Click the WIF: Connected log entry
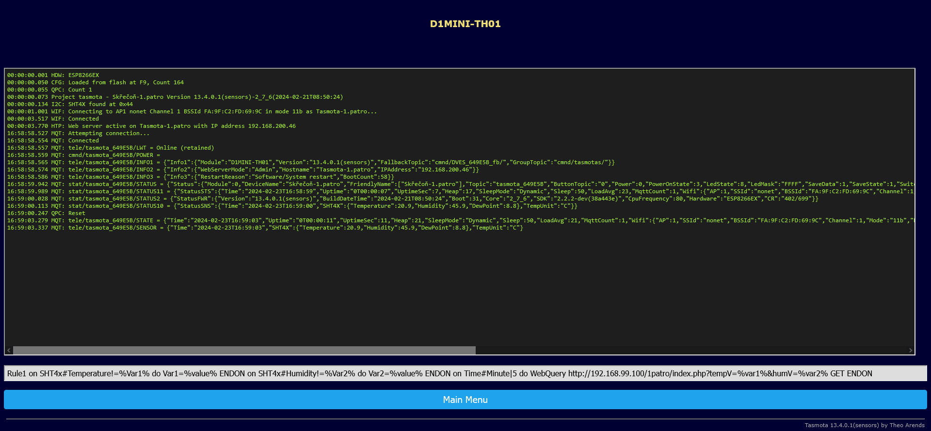This screenshot has height=431, width=931. [x=53, y=119]
